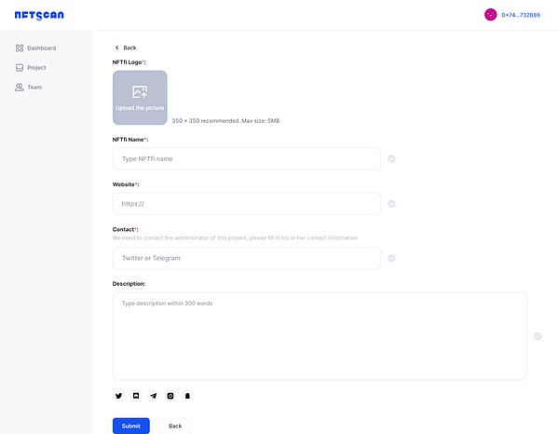Open the wallet address 0x74...732B86
559x434 pixels.
[521, 15]
